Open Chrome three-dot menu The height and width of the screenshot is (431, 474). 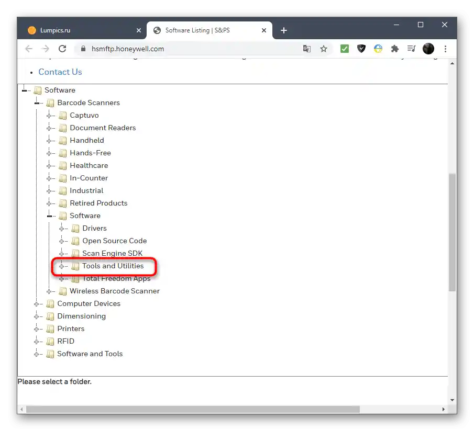445,49
